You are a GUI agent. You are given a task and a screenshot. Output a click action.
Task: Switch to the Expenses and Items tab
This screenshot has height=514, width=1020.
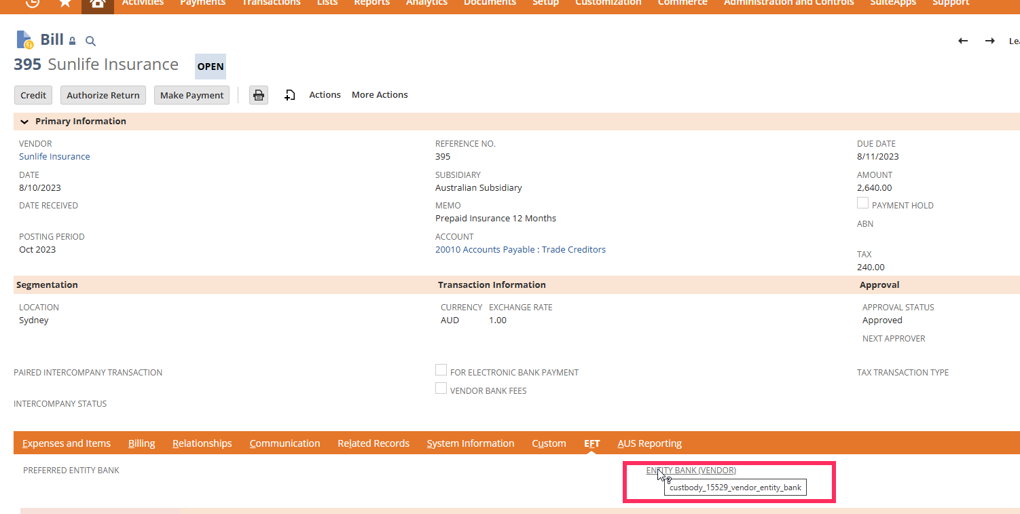coord(66,443)
